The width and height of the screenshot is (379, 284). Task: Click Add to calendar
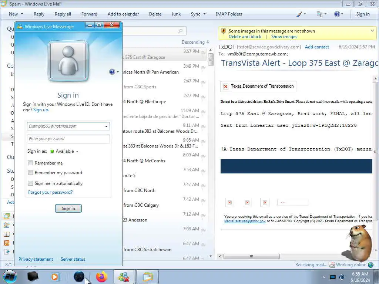tap(123, 14)
